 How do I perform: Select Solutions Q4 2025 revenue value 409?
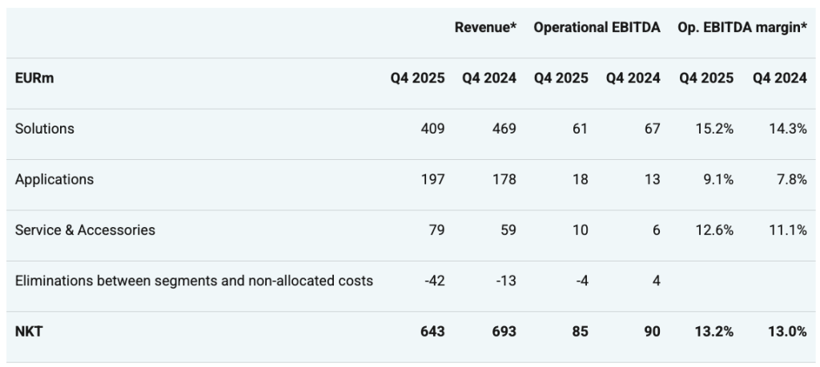point(432,129)
